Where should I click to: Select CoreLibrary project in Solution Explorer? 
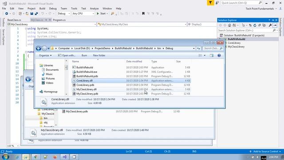234,43
